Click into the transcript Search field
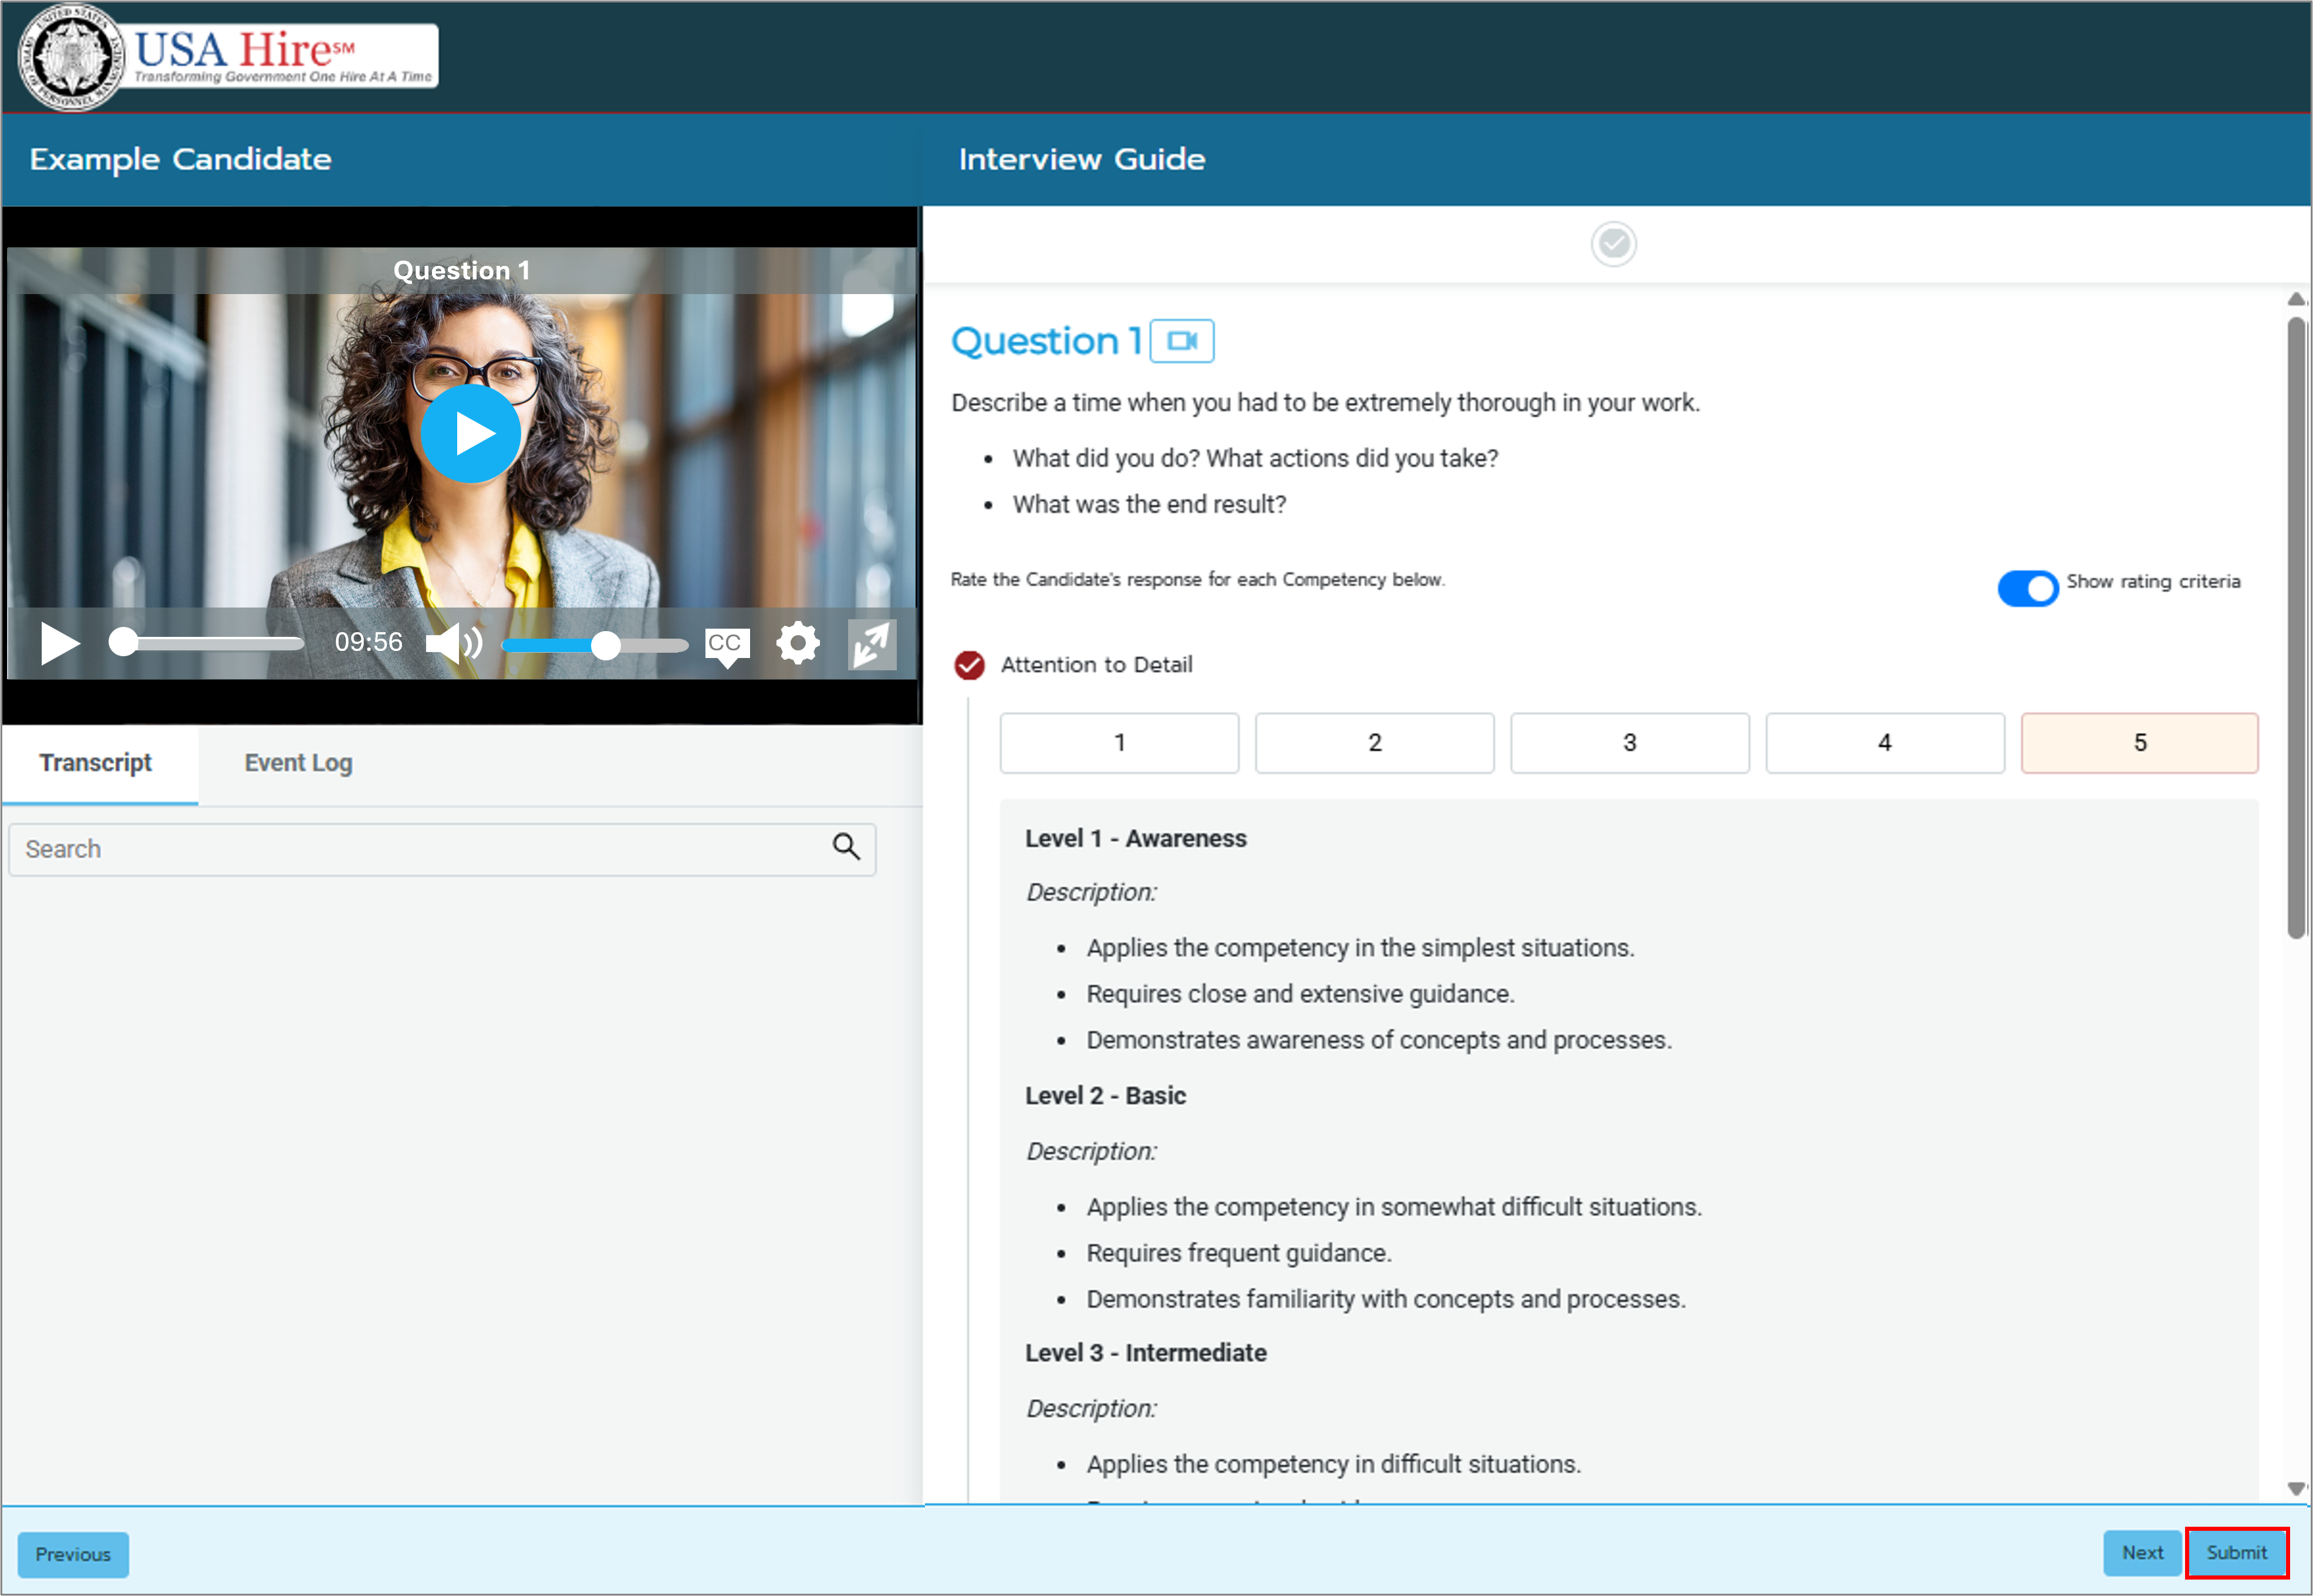The height and width of the screenshot is (1596, 2313). [442, 849]
